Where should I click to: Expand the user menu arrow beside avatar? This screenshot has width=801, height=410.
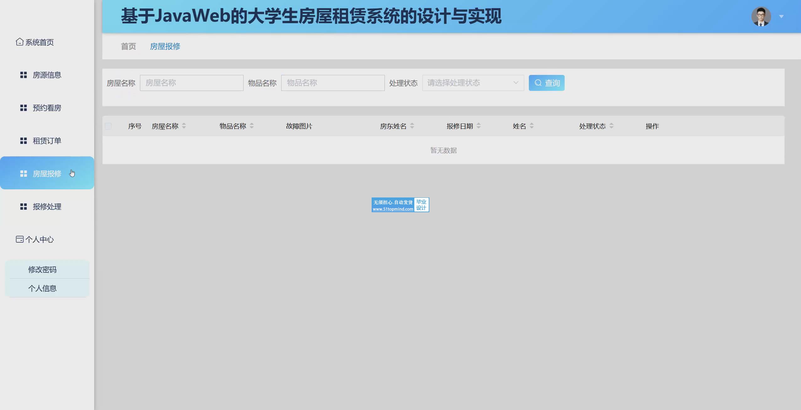782,17
